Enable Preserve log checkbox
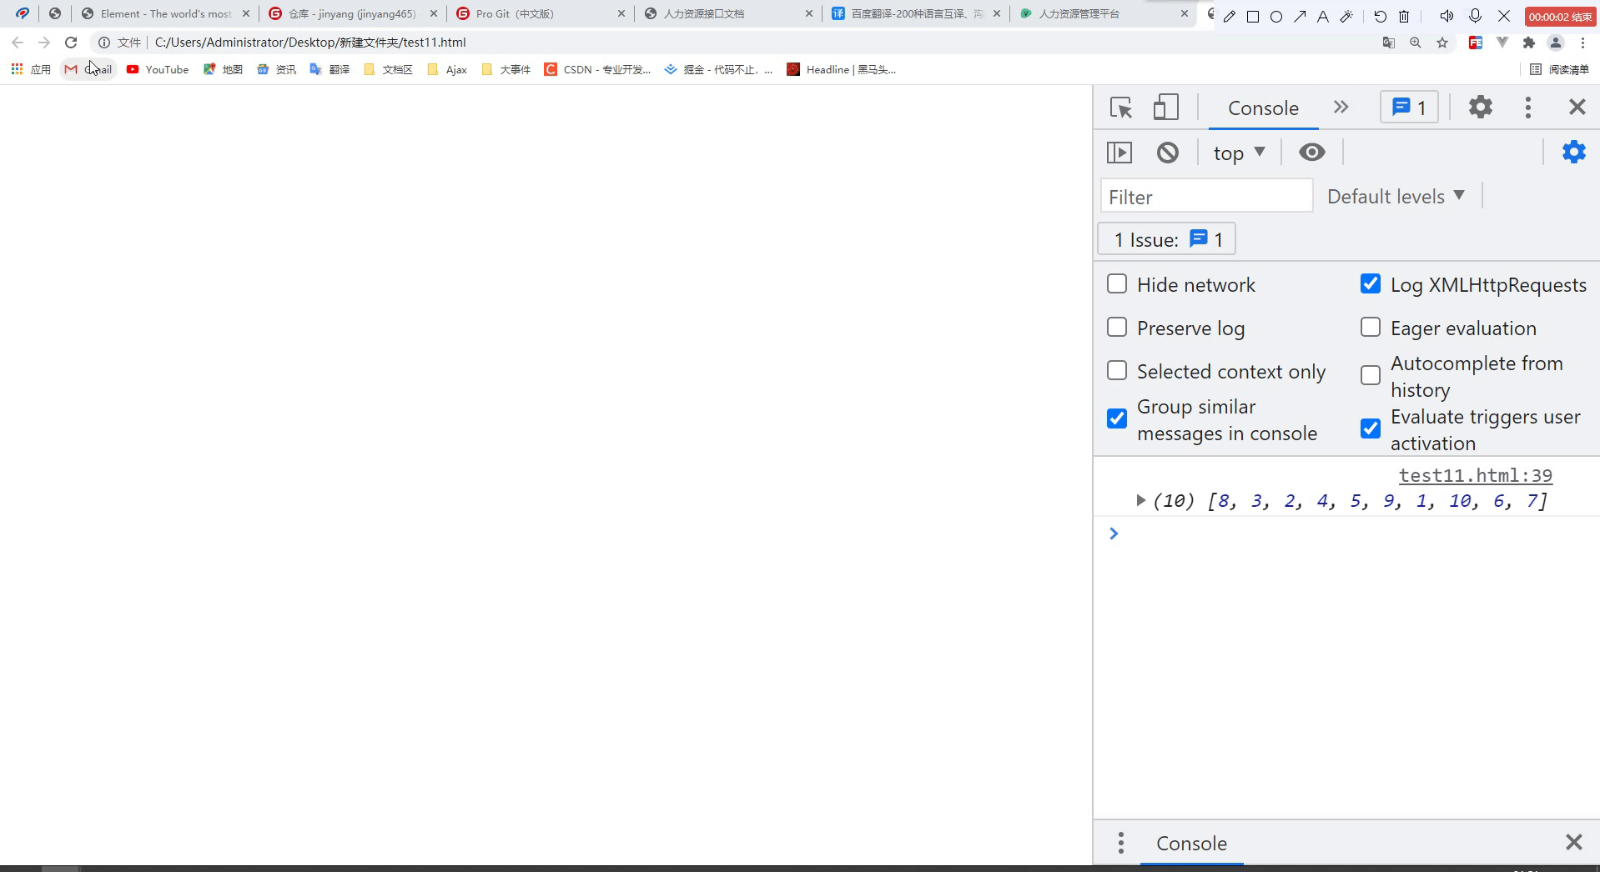The width and height of the screenshot is (1600, 872). coord(1117,327)
